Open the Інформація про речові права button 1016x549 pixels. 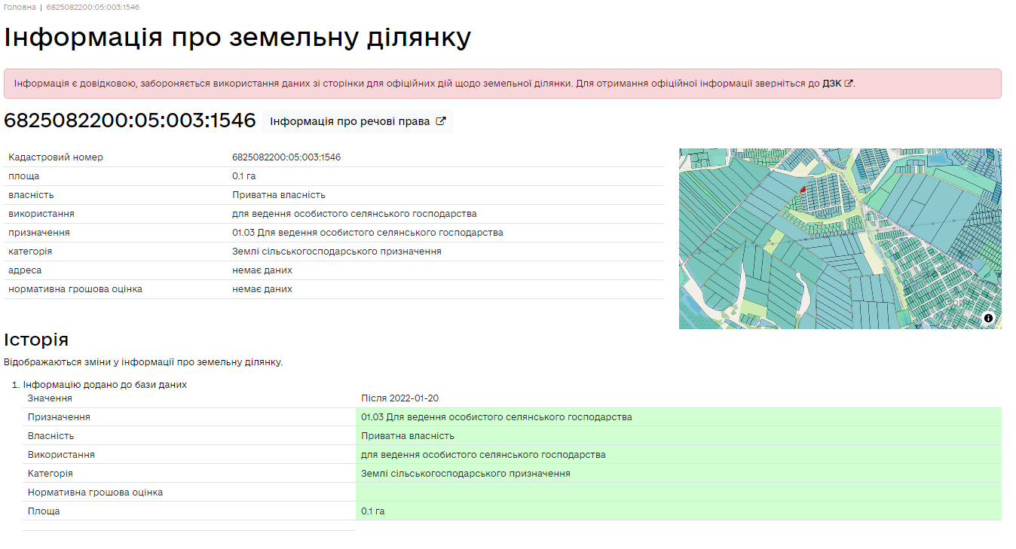350,121
